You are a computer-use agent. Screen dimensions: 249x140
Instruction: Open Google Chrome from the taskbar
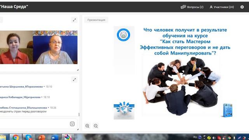coord(16,137)
